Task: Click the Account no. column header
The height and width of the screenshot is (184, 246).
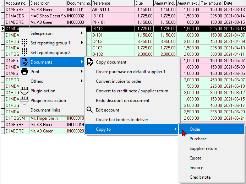Action: pyautogui.click(x=17, y=3)
